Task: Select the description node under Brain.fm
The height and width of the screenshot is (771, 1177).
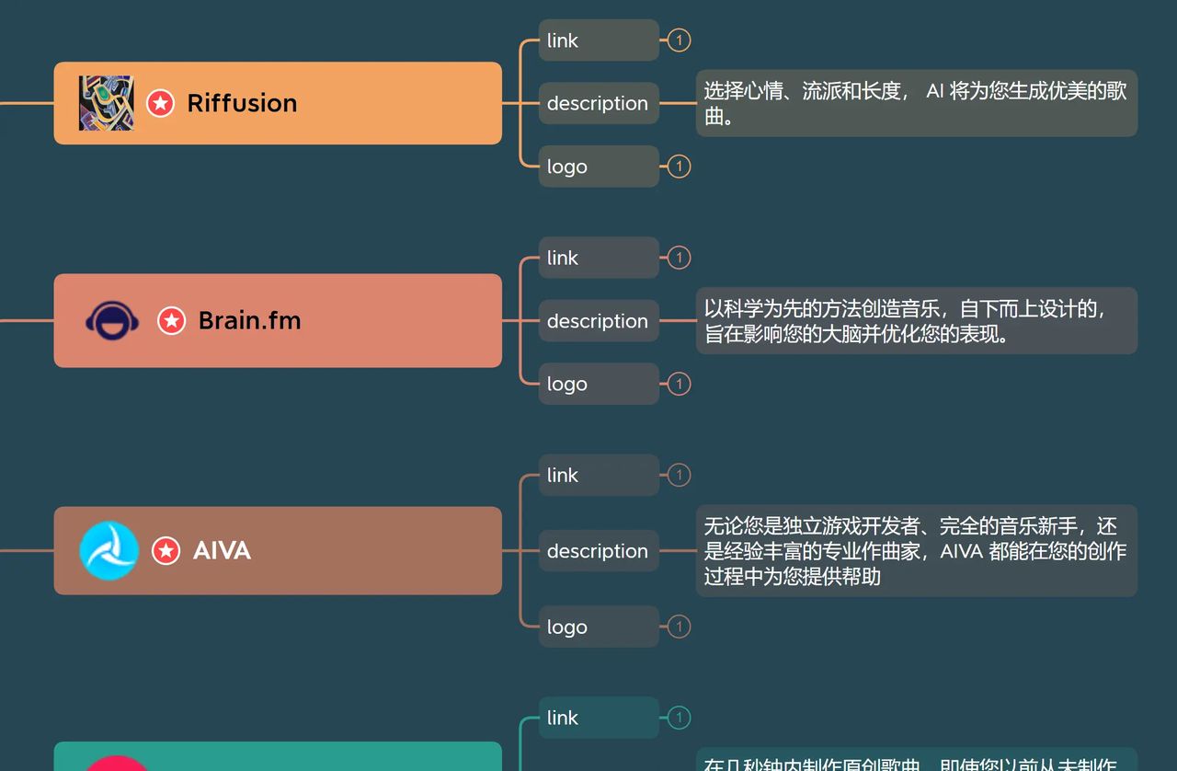Action: click(598, 320)
